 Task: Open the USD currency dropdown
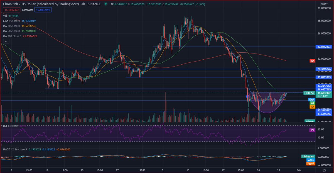coord(324,4)
